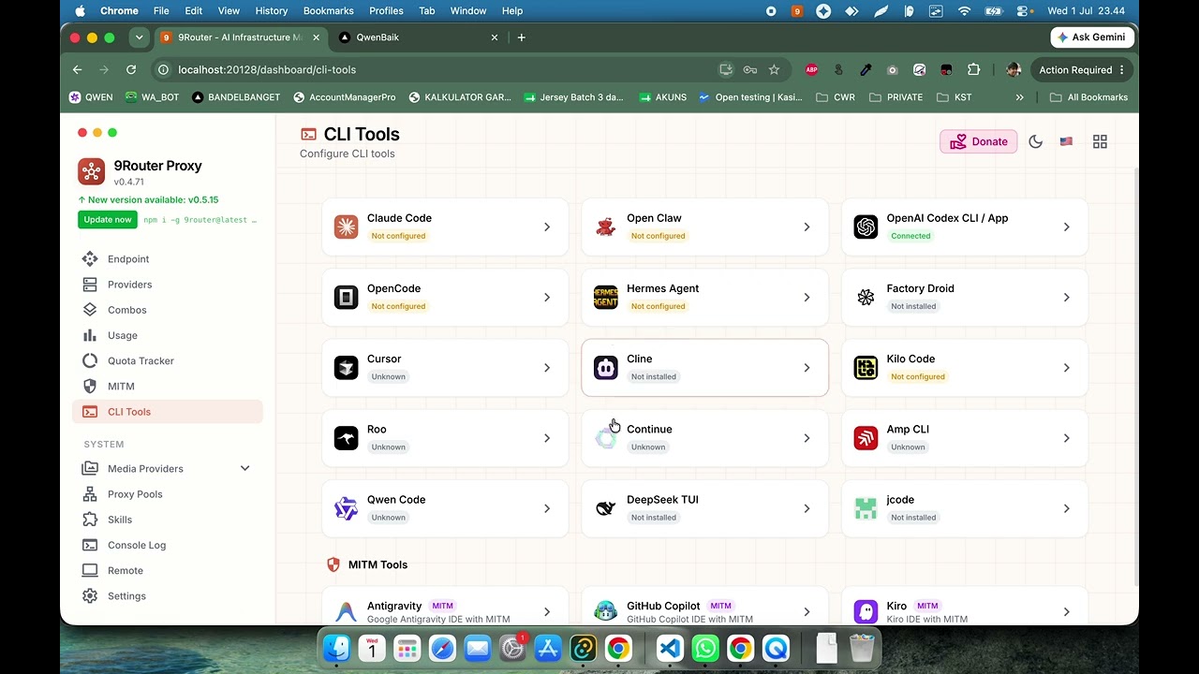
Task: Click the Cursor cube logo
Action: (x=347, y=367)
